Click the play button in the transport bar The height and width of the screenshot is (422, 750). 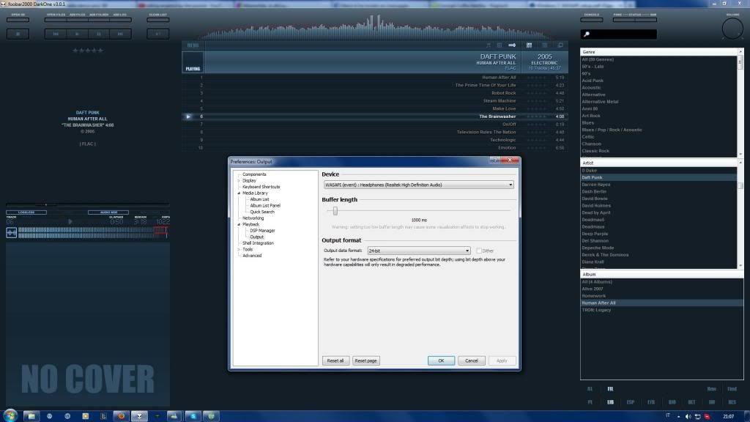pyautogui.click(x=77, y=34)
